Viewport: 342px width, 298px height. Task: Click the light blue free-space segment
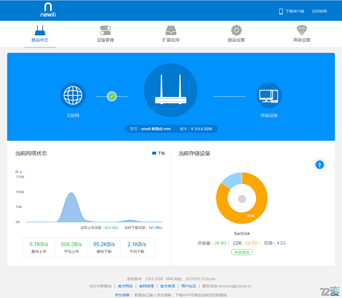pyautogui.click(x=232, y=179)
